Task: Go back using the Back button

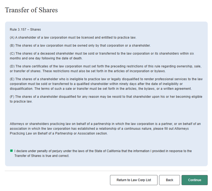Action: (x=169, y=180)
